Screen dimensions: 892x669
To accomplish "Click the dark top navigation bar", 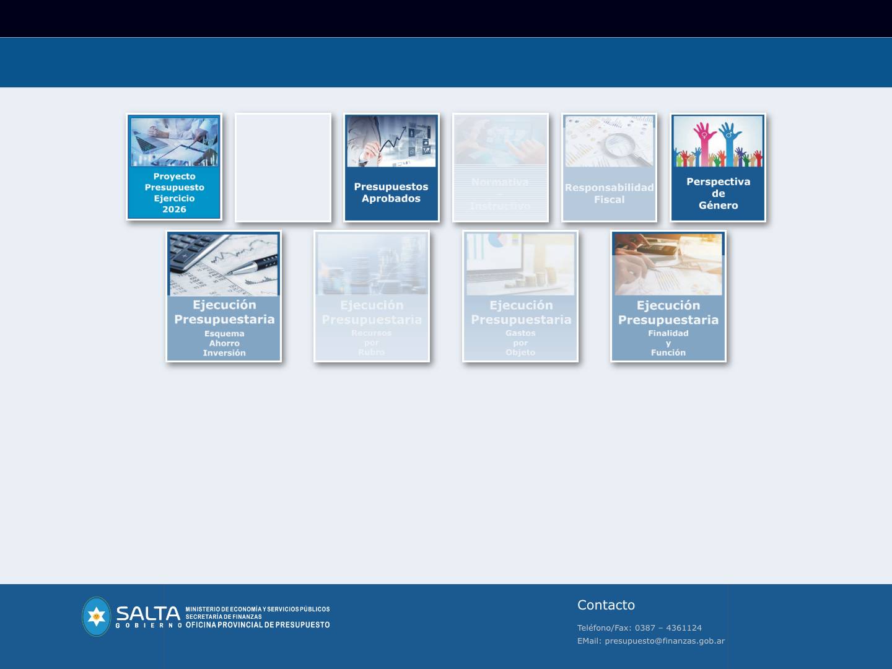I will point(446,19).
